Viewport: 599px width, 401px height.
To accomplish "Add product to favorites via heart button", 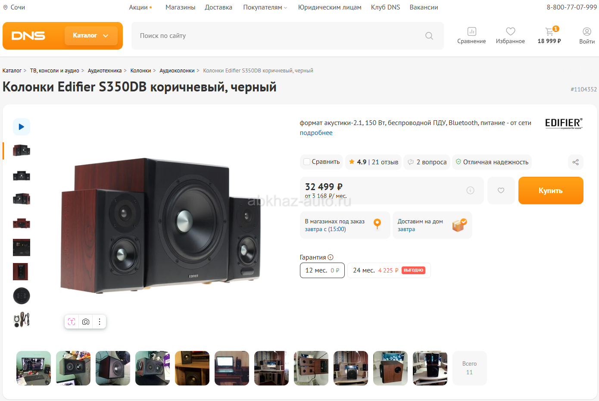I will click(501, 191).
